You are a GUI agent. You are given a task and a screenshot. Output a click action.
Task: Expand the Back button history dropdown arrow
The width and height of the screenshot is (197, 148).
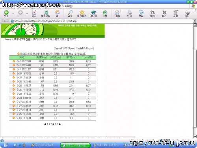pos(13,13)
